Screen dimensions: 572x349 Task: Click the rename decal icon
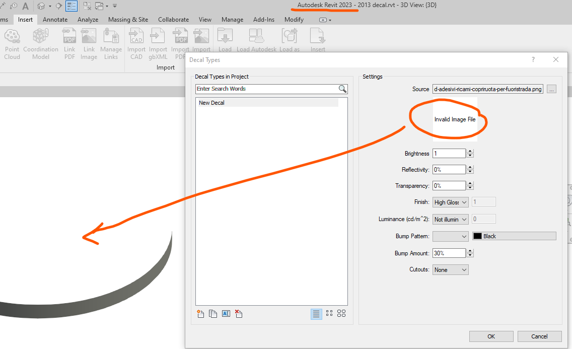226,314
